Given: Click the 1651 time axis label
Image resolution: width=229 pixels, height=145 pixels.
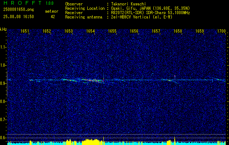Looking at the screenshot, I should [25, 31].
